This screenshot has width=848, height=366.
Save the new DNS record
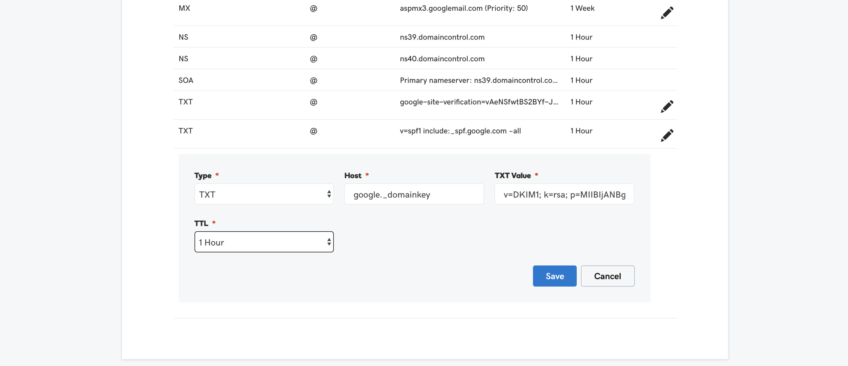click(x=554, y=276)
